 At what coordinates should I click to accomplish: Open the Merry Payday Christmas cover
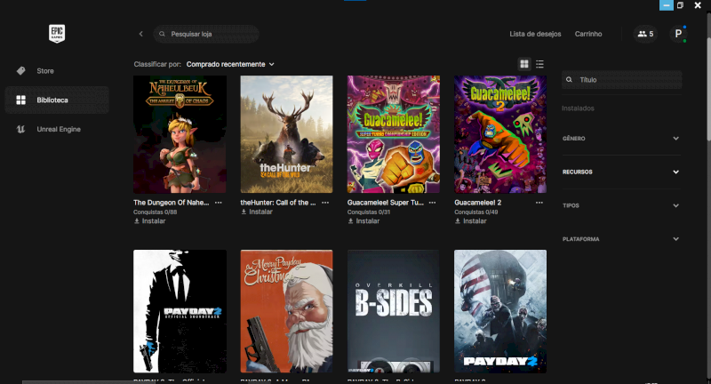tap(286, 311)
